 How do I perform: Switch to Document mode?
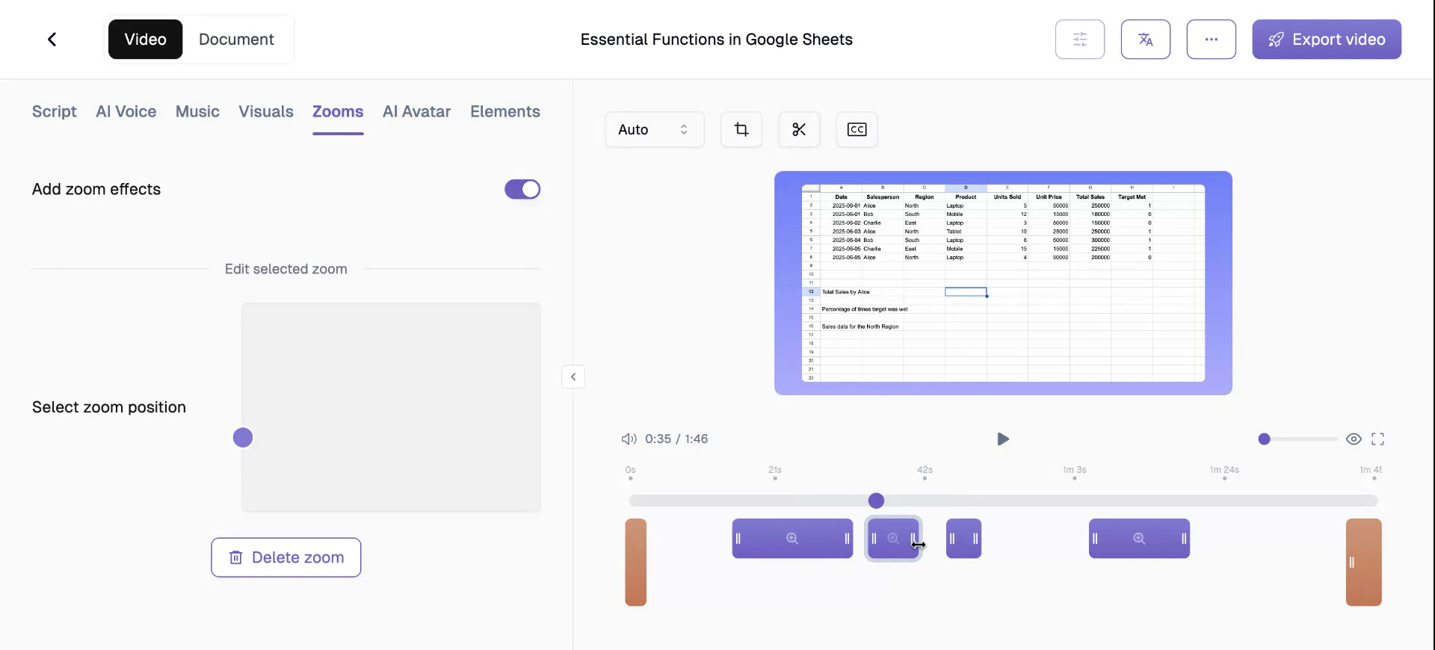(x=236, y=39)
